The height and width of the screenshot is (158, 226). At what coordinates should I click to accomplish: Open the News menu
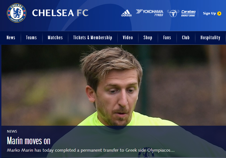coord(11,38)
